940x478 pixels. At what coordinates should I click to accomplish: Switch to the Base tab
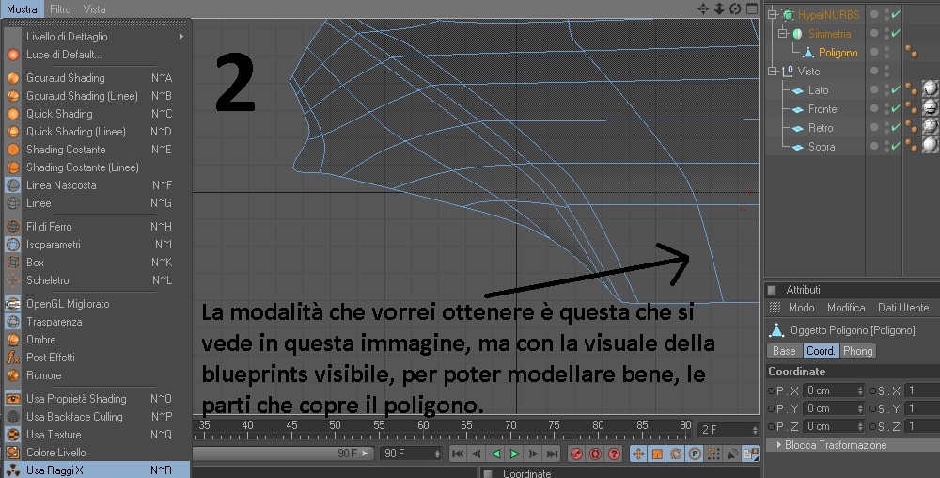[x=784, y=351]
